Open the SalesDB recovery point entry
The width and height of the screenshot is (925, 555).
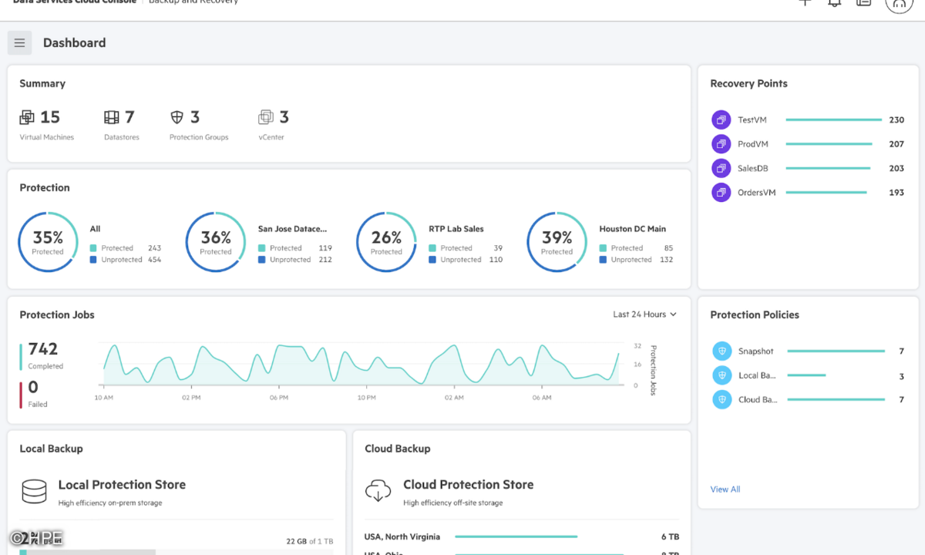point(807,168)
